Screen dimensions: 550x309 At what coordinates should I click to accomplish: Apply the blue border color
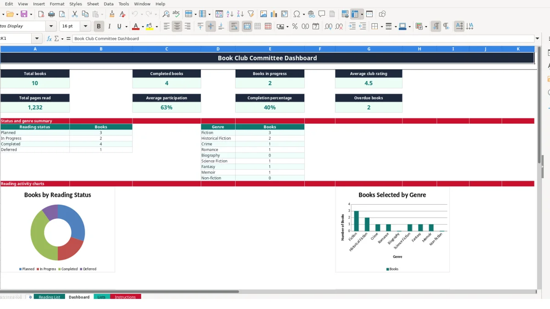tap(402, 27)
